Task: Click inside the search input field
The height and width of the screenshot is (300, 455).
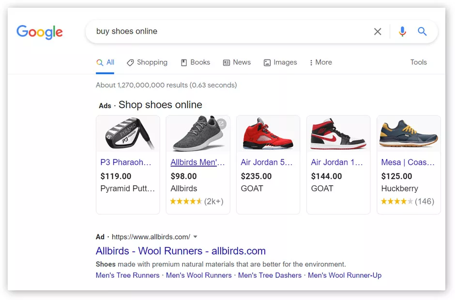Action: (x=227, y=31)
